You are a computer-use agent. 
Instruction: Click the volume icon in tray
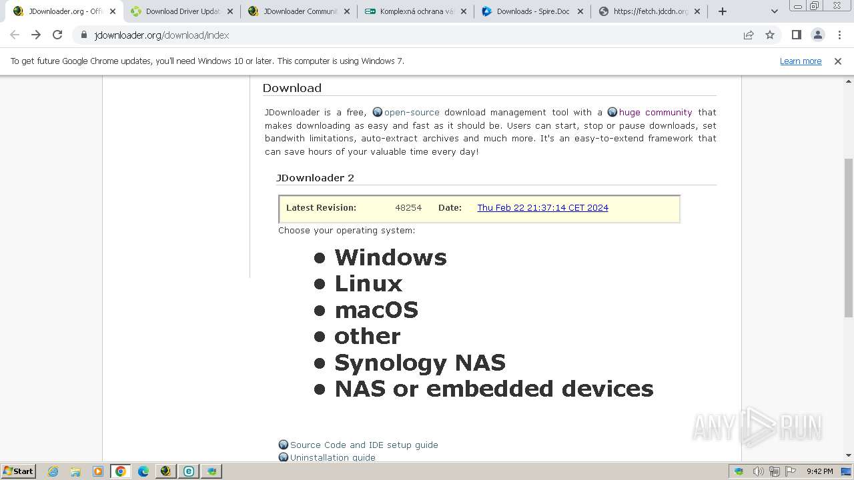(759, 471)
